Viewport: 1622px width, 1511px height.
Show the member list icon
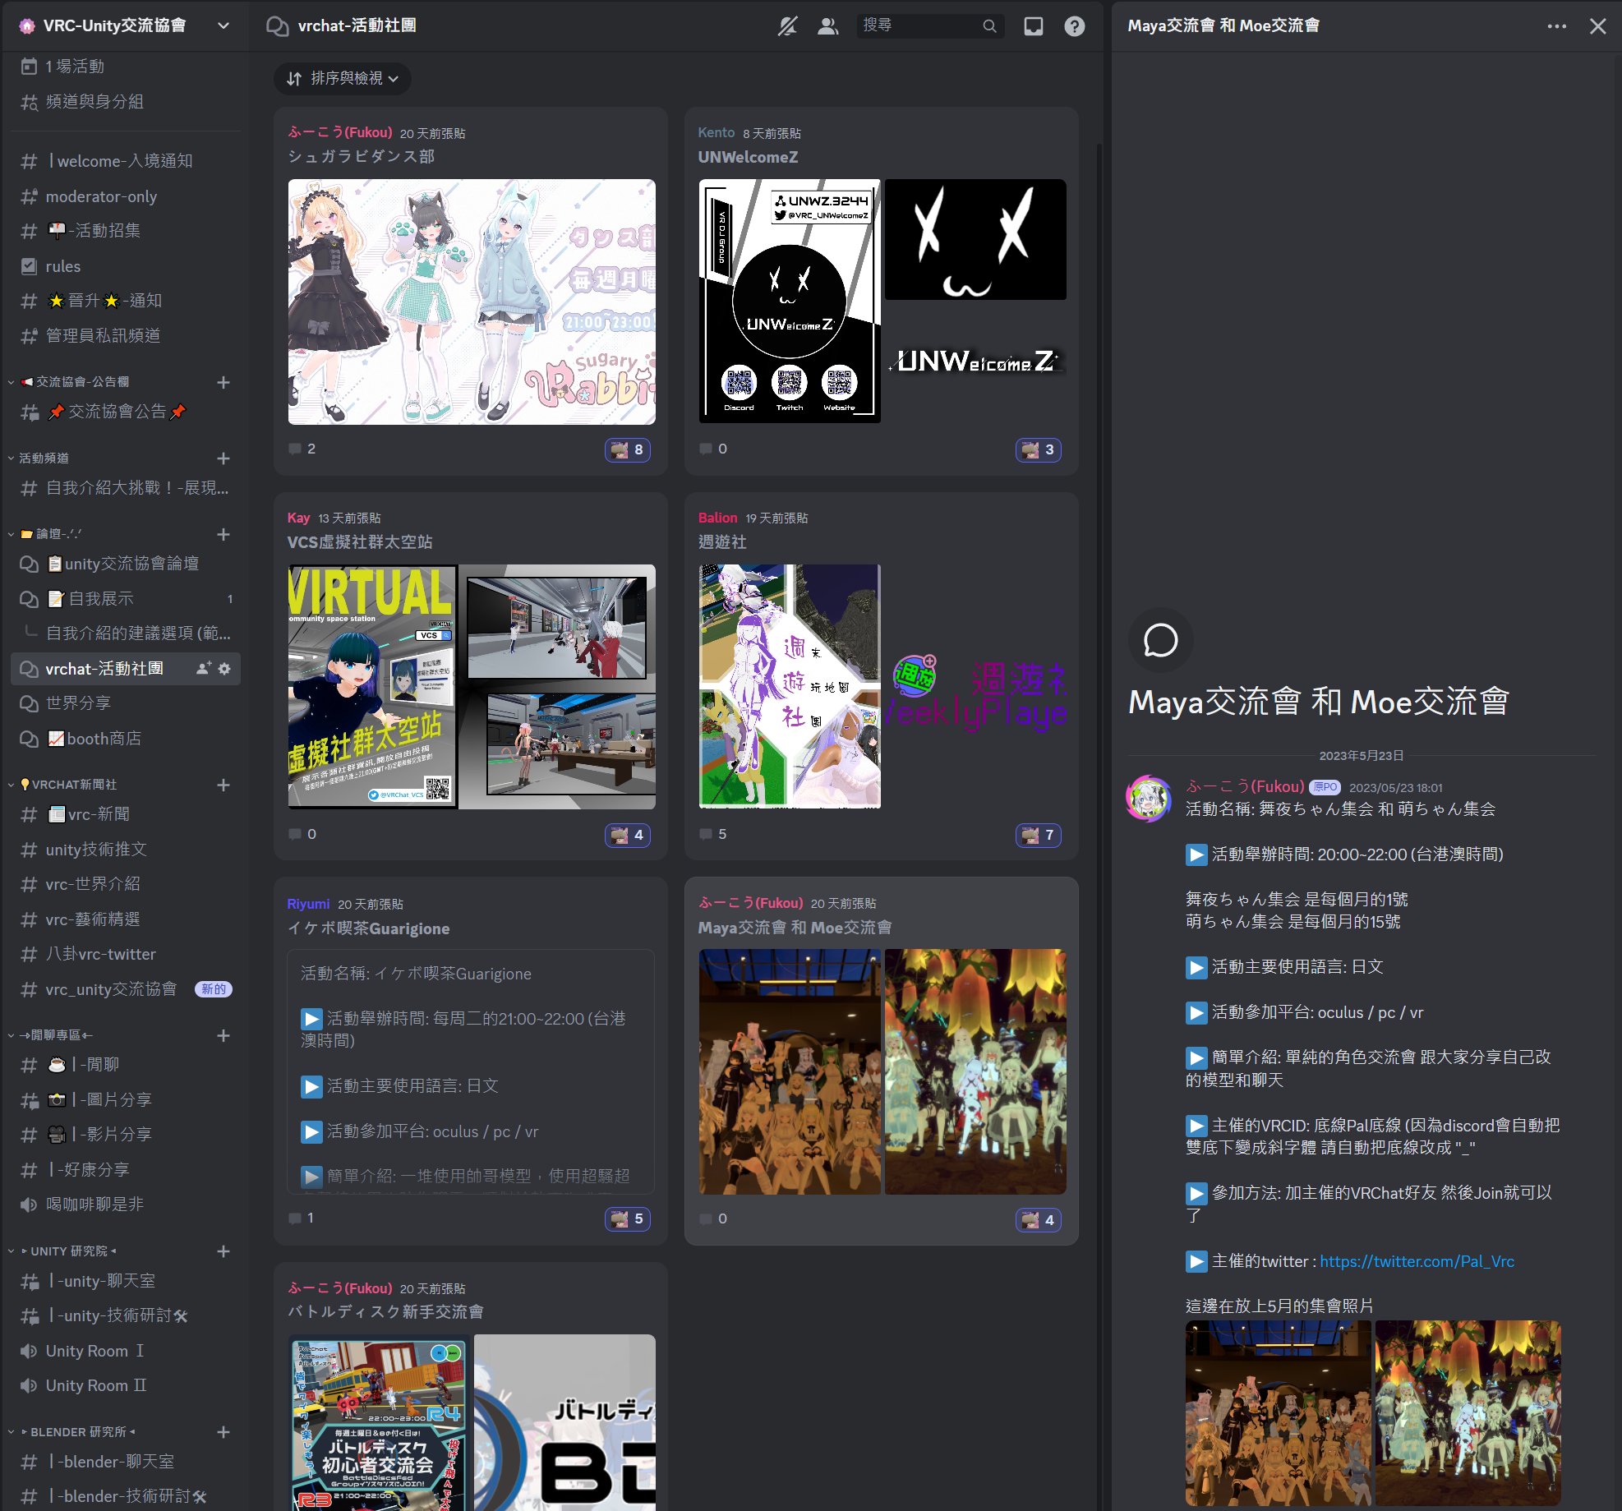coord(827,25)
